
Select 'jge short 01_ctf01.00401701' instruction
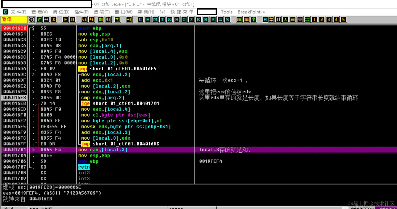(120, 103)
